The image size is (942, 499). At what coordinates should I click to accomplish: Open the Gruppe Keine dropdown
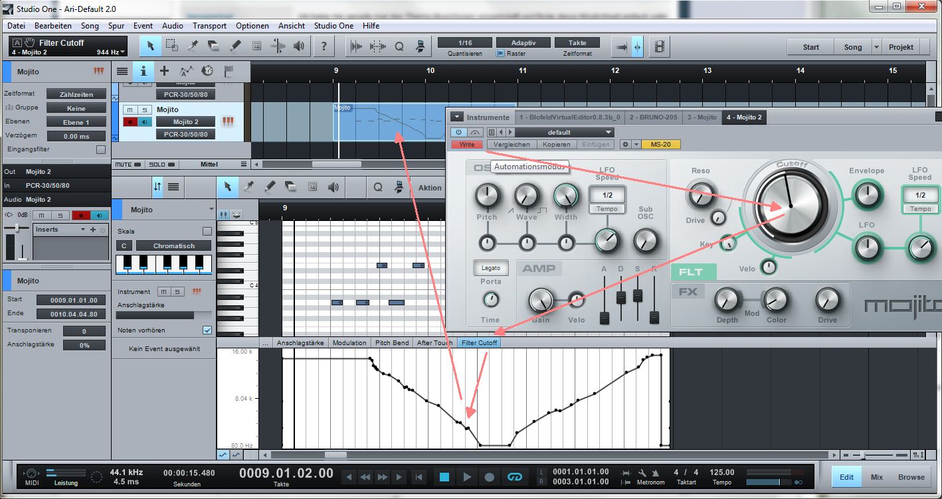(x=76, y=108)
